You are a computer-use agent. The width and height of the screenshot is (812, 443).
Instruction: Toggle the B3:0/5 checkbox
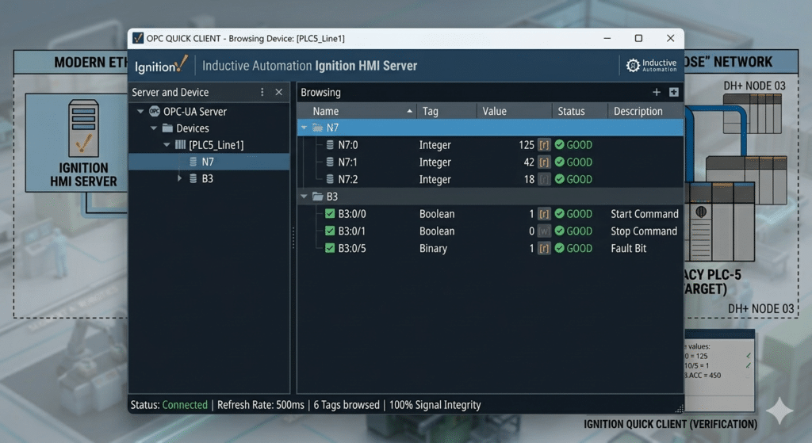[330, 248]
